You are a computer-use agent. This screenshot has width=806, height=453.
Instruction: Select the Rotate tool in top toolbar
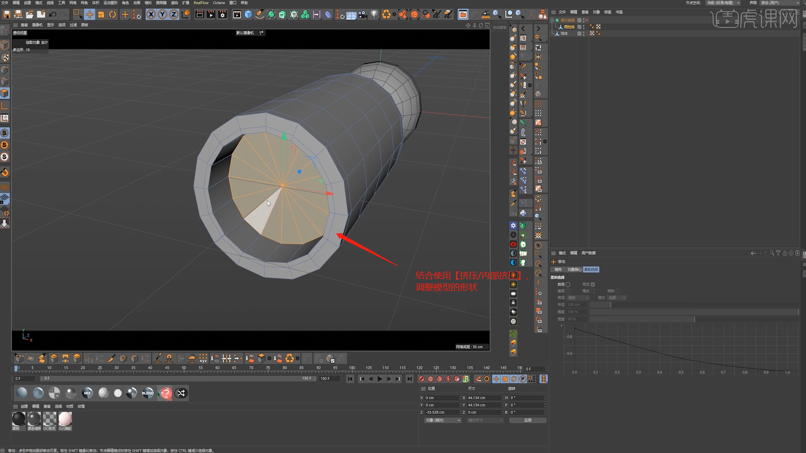[x=113, y=15]
